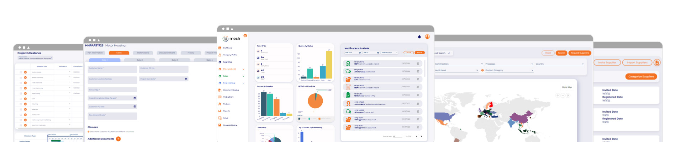Screen dimensions: 676x142
Task: Check the Assembly milestone checkbox
Action: (25, 109)
